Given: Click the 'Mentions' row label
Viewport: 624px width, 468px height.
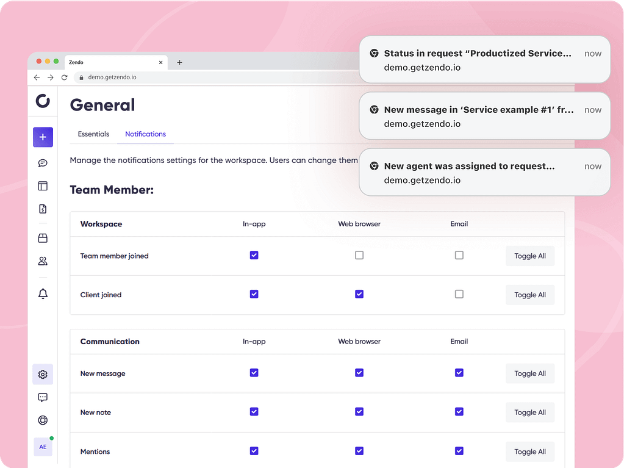Looking at the screenshot, I should tap(95, 452).
